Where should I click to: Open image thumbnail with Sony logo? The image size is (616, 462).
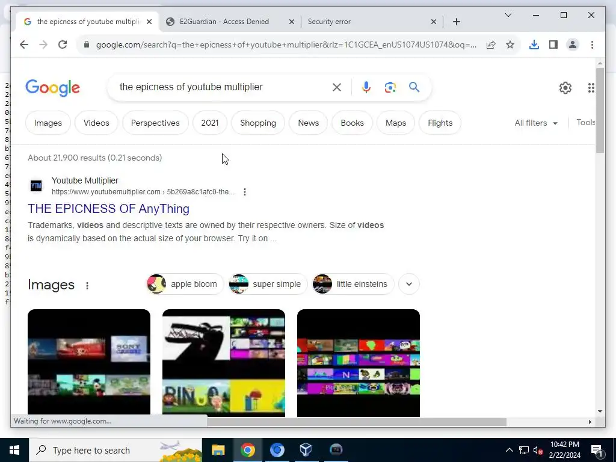tap(89, 362)
